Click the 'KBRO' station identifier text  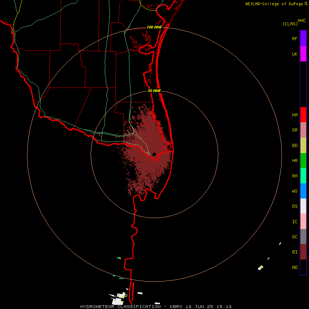[x=176, y=307]
